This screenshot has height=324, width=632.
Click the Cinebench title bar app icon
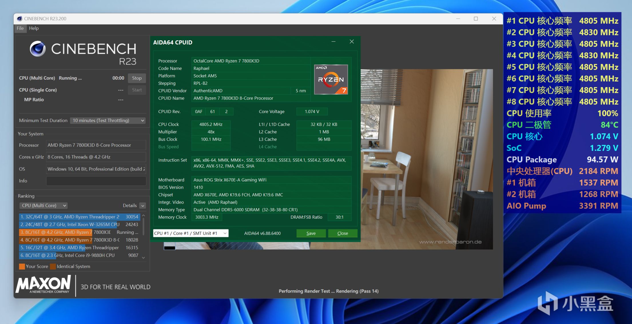pos(19,19)
